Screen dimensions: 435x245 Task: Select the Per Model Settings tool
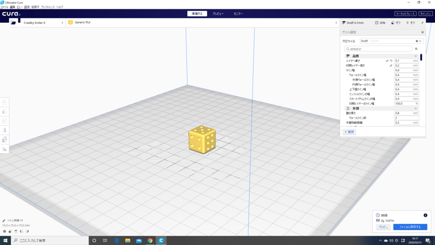pyautogui.click(x=4, y=140)
